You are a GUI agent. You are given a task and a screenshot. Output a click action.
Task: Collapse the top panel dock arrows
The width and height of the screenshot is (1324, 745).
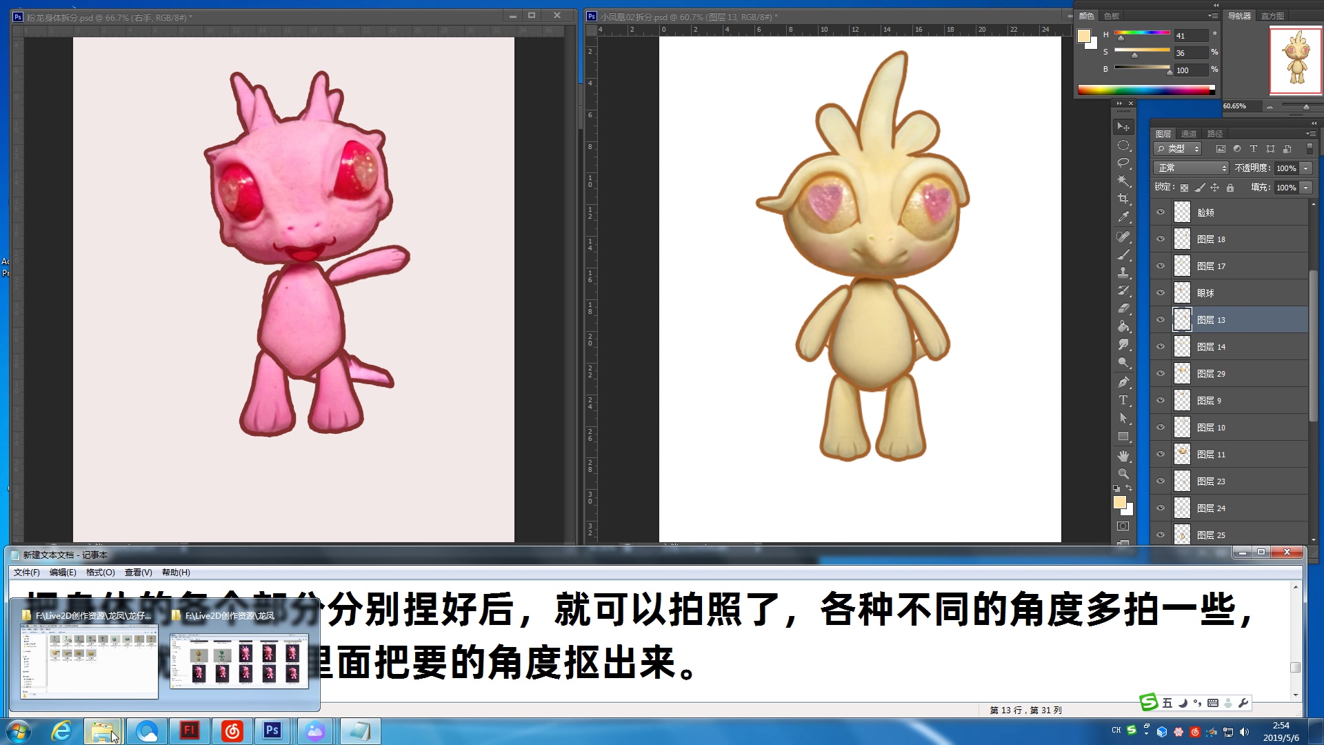[x=1216, y=5]
